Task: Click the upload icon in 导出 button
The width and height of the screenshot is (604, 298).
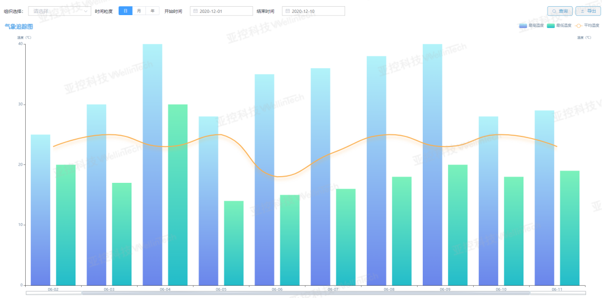Action: point(582,11)
